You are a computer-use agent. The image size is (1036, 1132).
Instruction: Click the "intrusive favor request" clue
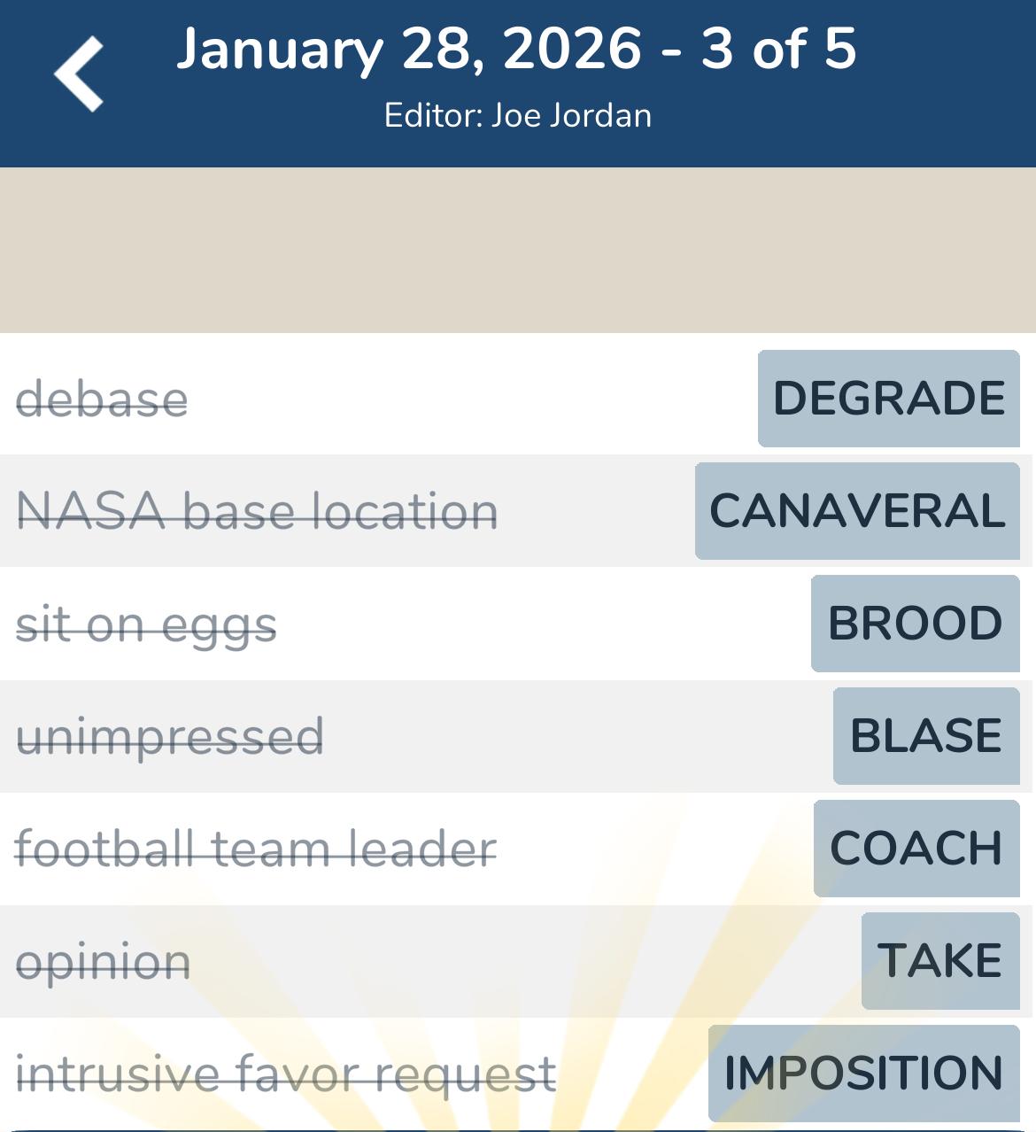286,1074
